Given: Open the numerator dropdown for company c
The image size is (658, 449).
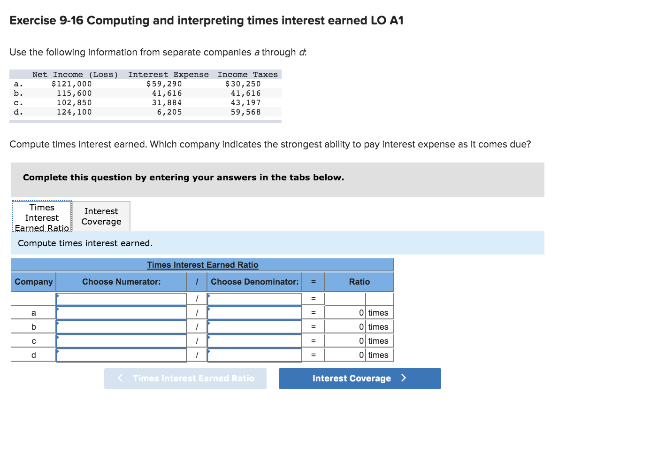Looking at the screenshot, I should [x=121, y=340].
